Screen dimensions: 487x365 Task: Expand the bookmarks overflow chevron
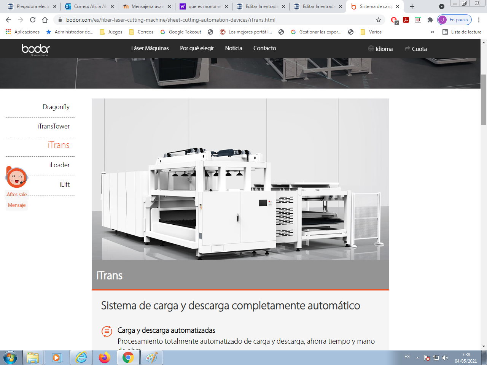[x=433, y=32]
